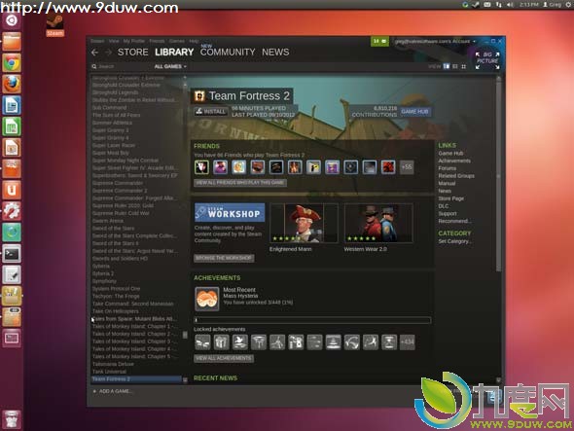Open the Trash in the launcher

(12, 418)
